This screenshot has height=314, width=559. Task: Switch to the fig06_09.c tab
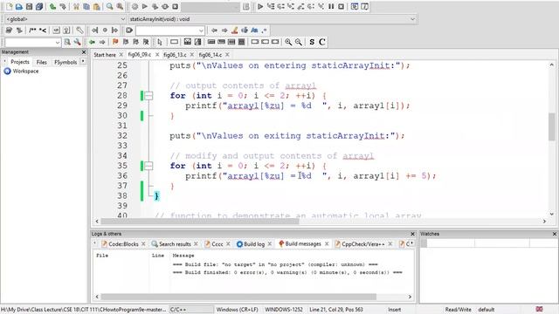pyautogui.click(x=140, y=54)
